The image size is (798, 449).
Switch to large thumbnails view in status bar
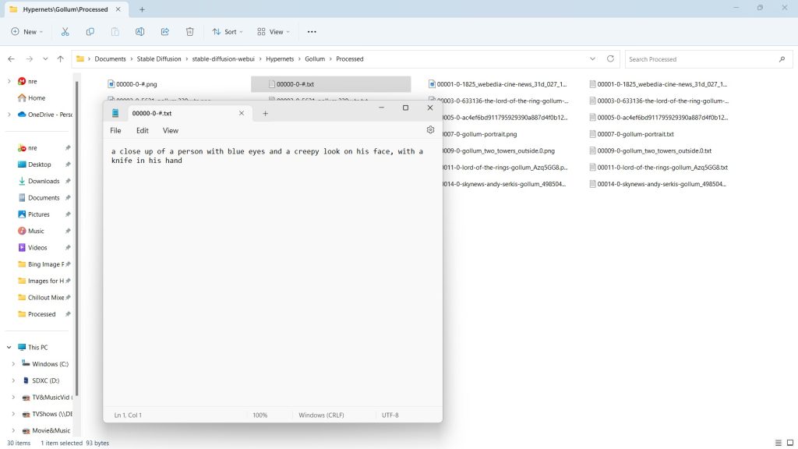coord(789,443)
